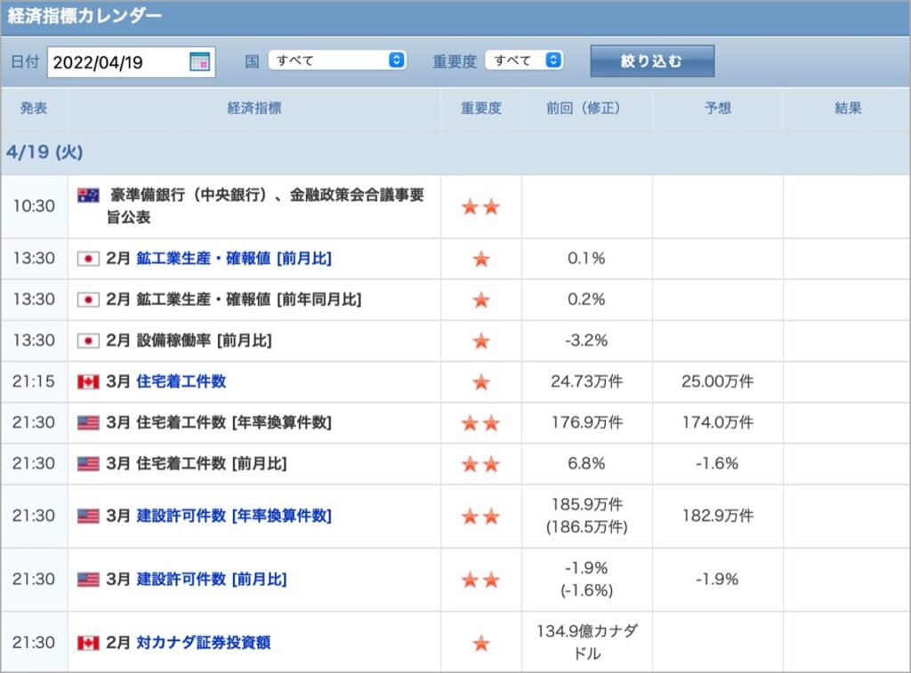
Task: Open the Canadian 住宅着工件数 link
Action: pos(181,381)
